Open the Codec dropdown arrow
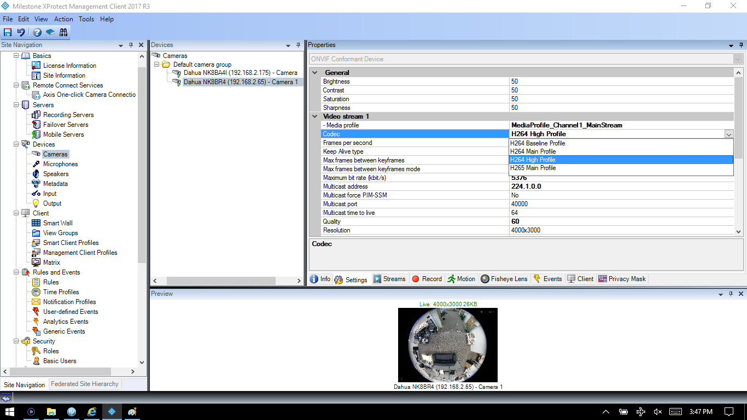 pos(728,134)
